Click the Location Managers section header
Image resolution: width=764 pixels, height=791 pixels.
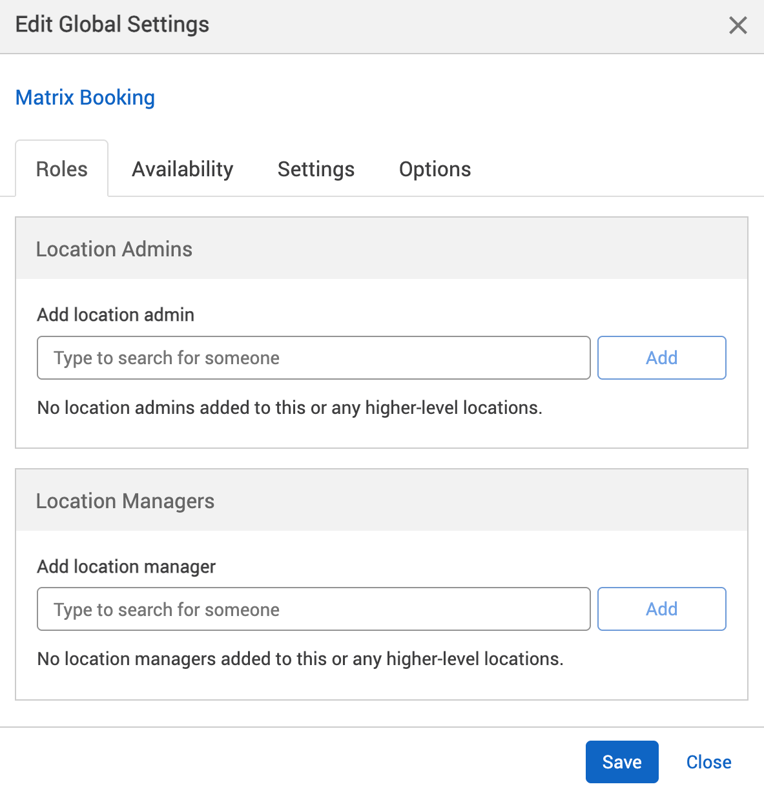(125, 500)
